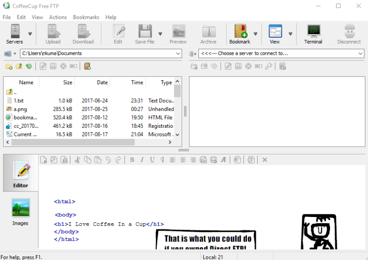Click the Edit pencil toolbar icon
This screenshot has height=260, width=368.
click(118, 34)
